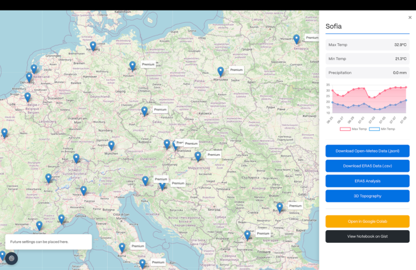Open the Warszawa map marker

[220, 72]
